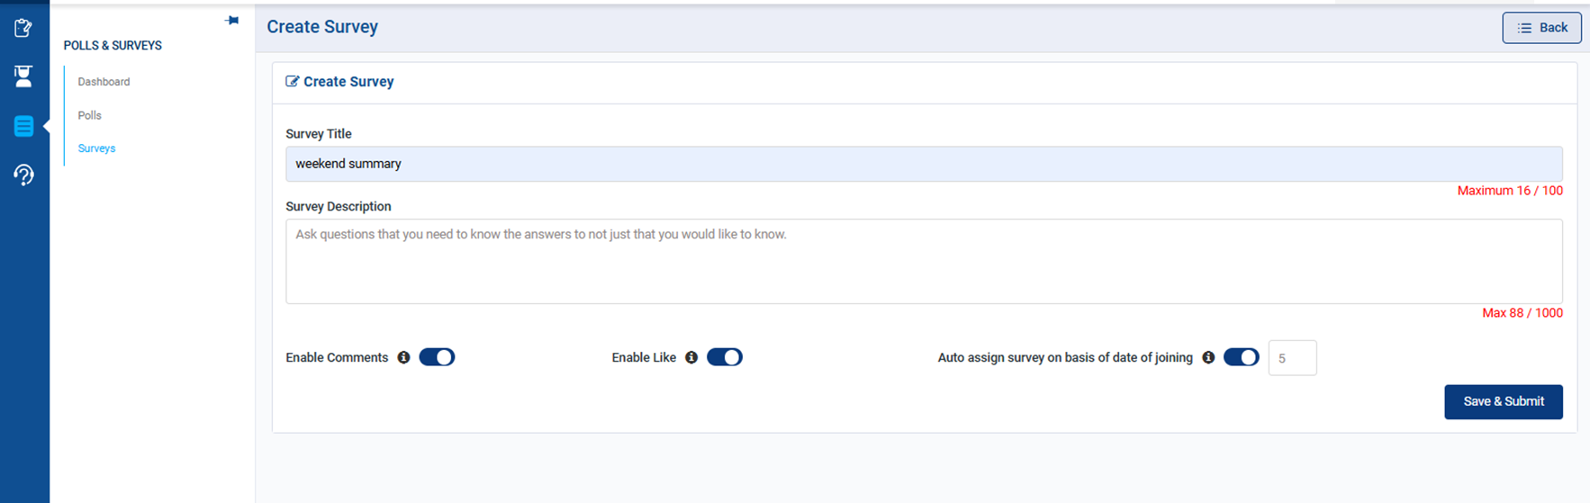Click into the Survey Description text area
This screenshot has width=1590, height=503.
924,261
